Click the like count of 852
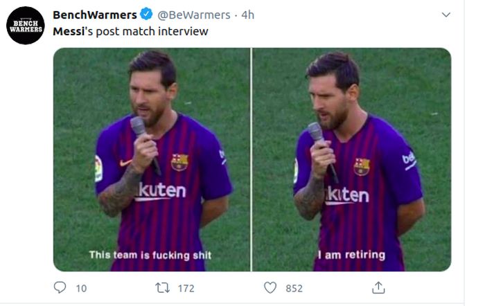Image resolution: width=485 pixels, height=306 pixels. (x=294, y=288)
